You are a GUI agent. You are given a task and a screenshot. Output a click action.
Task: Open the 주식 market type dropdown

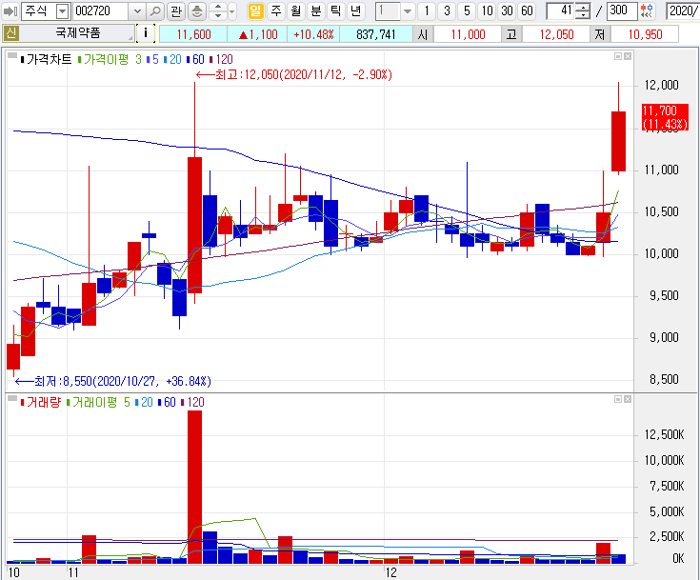pyautogui.click(x=63, y=11)
